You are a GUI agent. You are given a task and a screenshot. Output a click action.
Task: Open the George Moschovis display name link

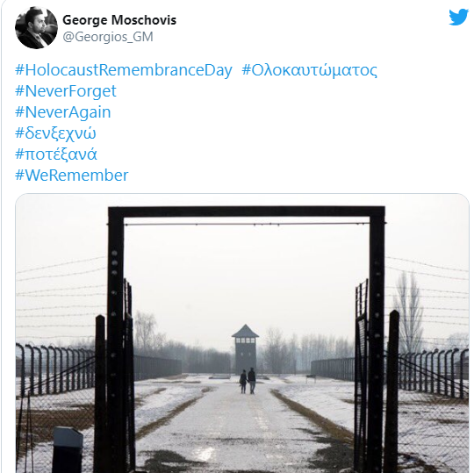[x=119, y=20]
